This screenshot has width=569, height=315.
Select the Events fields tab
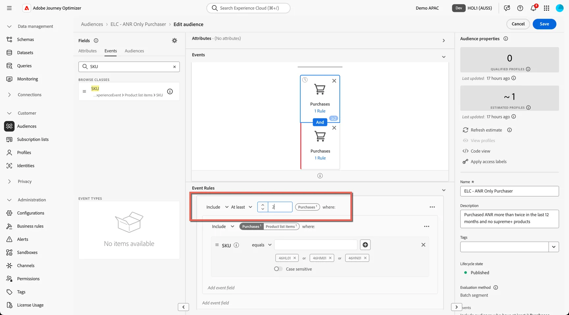(111, 51)
